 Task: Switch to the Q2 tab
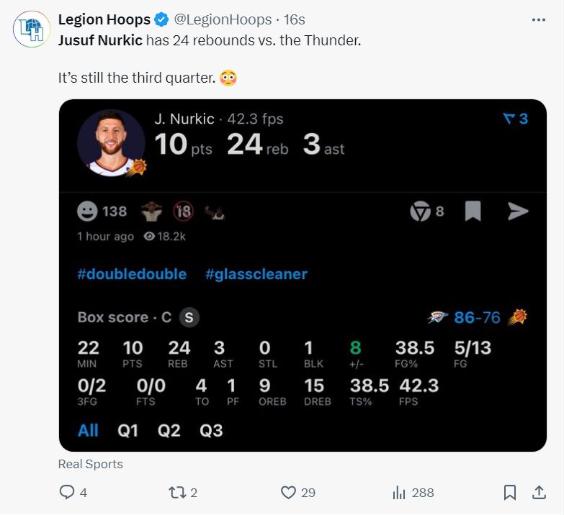click(169, 430)
